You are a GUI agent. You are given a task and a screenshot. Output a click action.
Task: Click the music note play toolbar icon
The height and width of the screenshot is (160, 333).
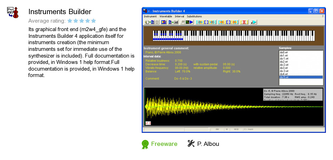point(254,22)
